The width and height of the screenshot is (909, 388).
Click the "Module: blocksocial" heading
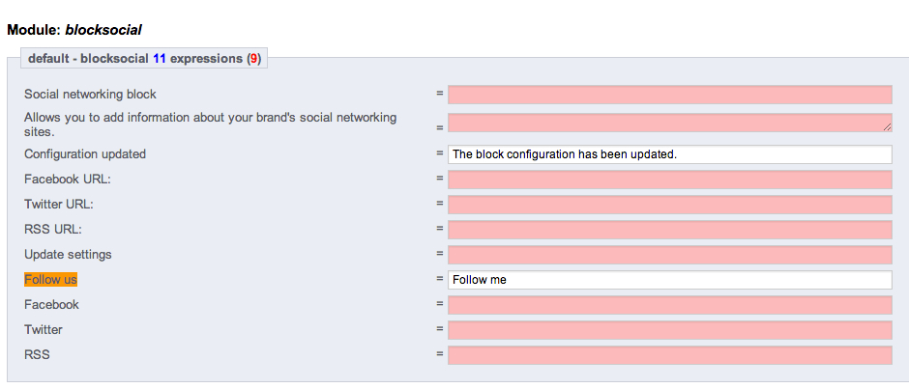[74, 31]
